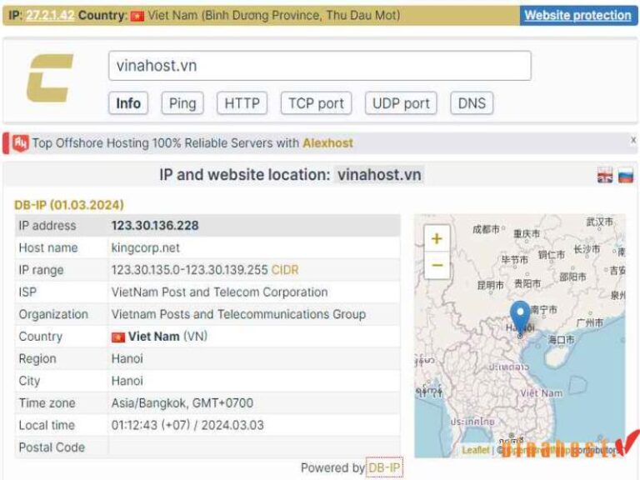Screen dimensions: 640x480
Task: Open the DB-IP link in Powered by
Action: [x=384, y=467]
